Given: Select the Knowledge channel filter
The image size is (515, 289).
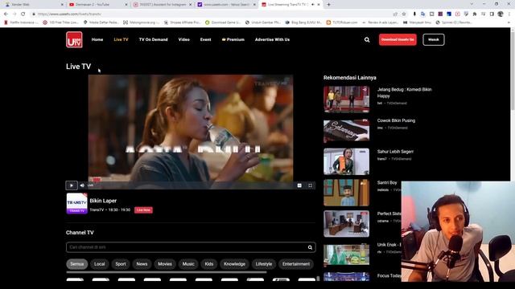Looking at the screenshot, I should (x=234, y=264).
